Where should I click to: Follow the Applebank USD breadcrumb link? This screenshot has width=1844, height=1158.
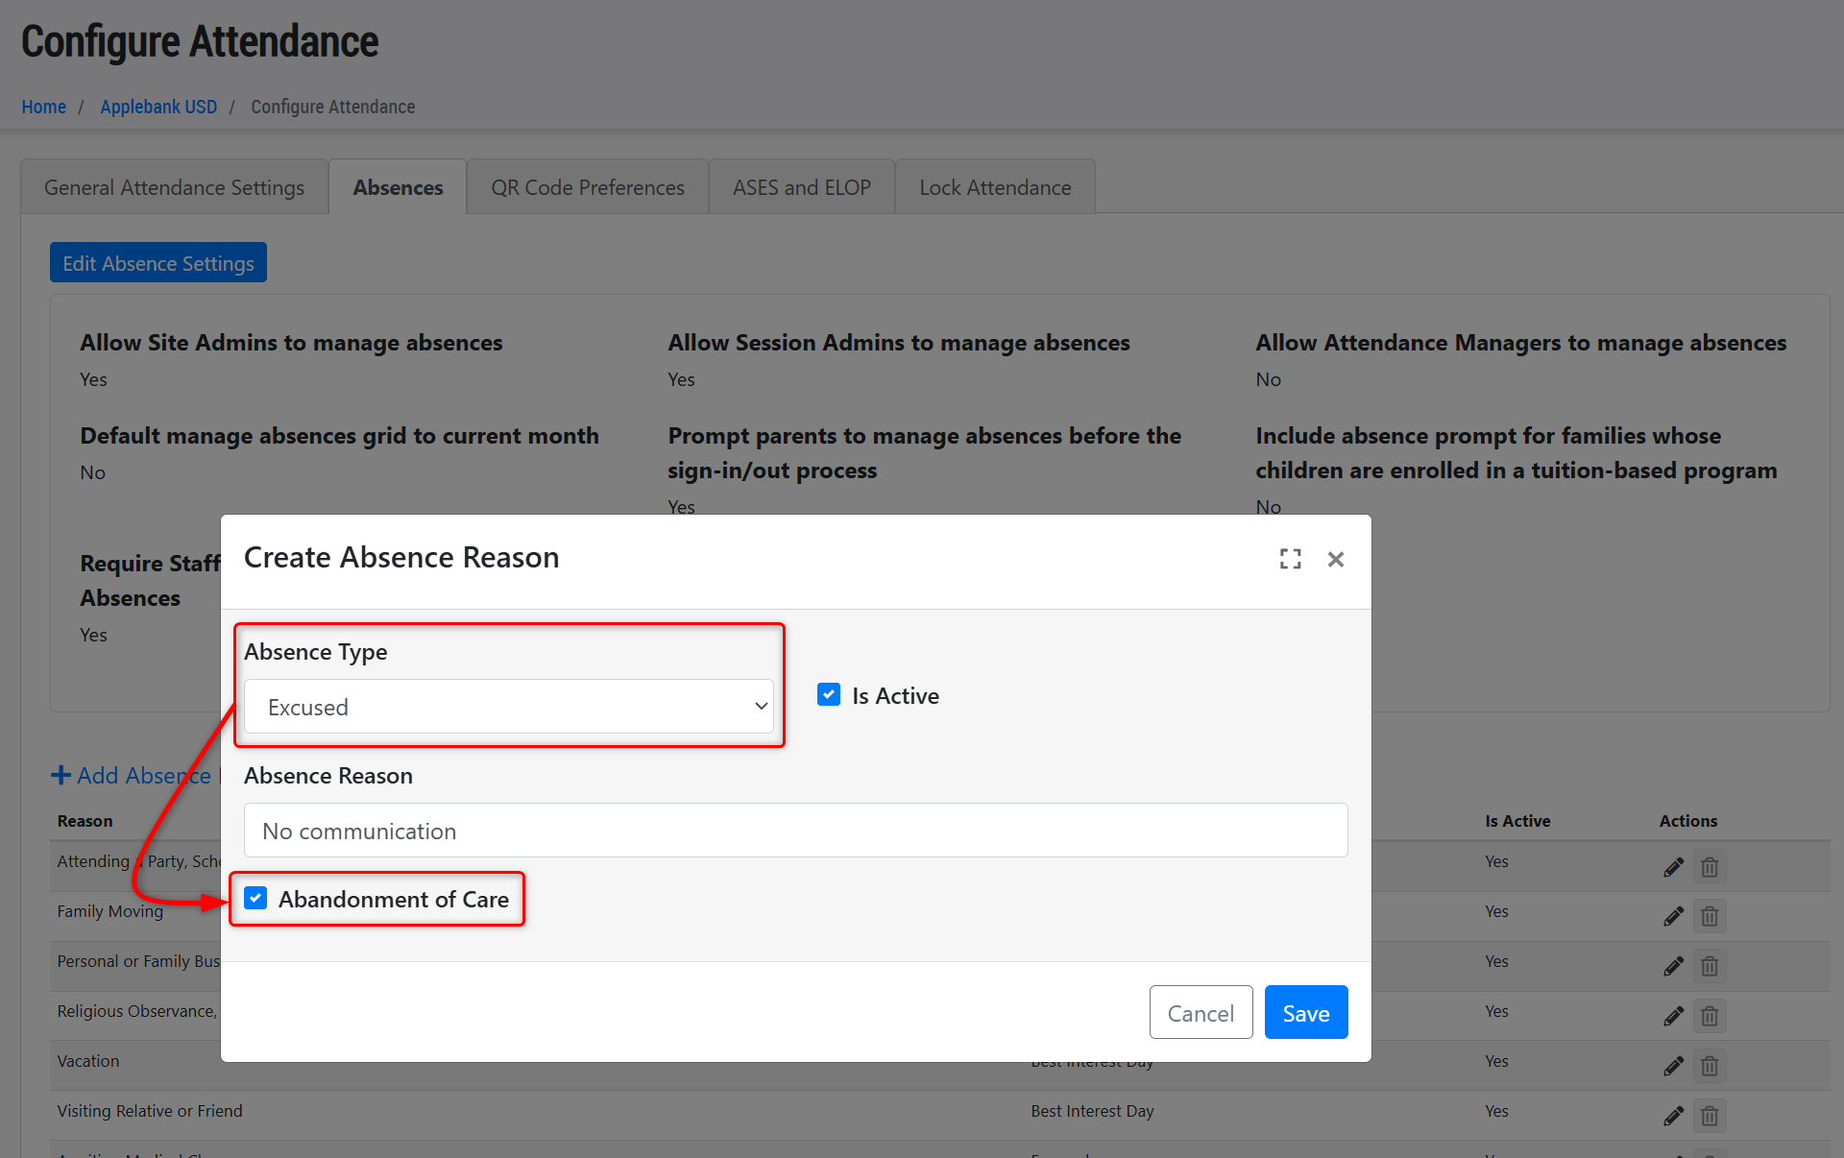click(x=158, y=107)
